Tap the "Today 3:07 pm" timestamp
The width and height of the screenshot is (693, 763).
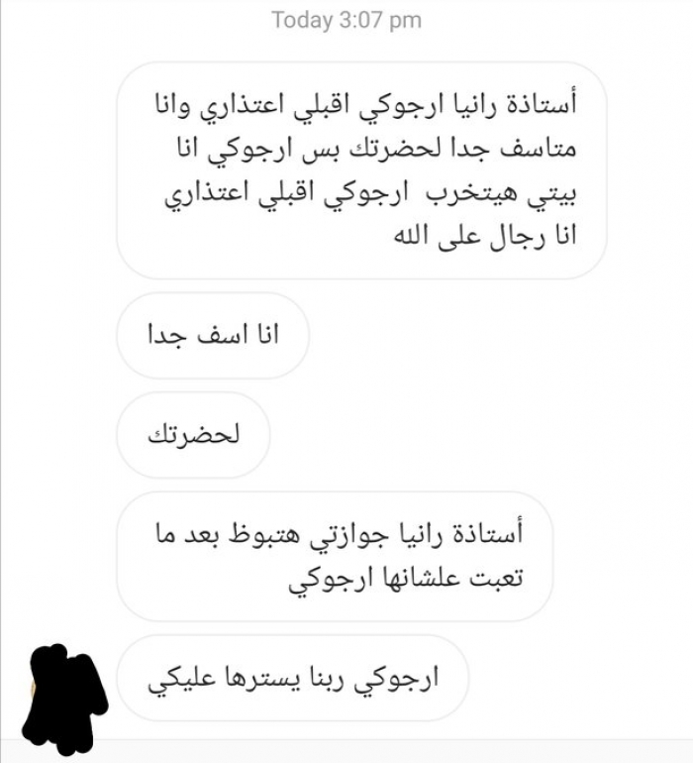[346, 21]
